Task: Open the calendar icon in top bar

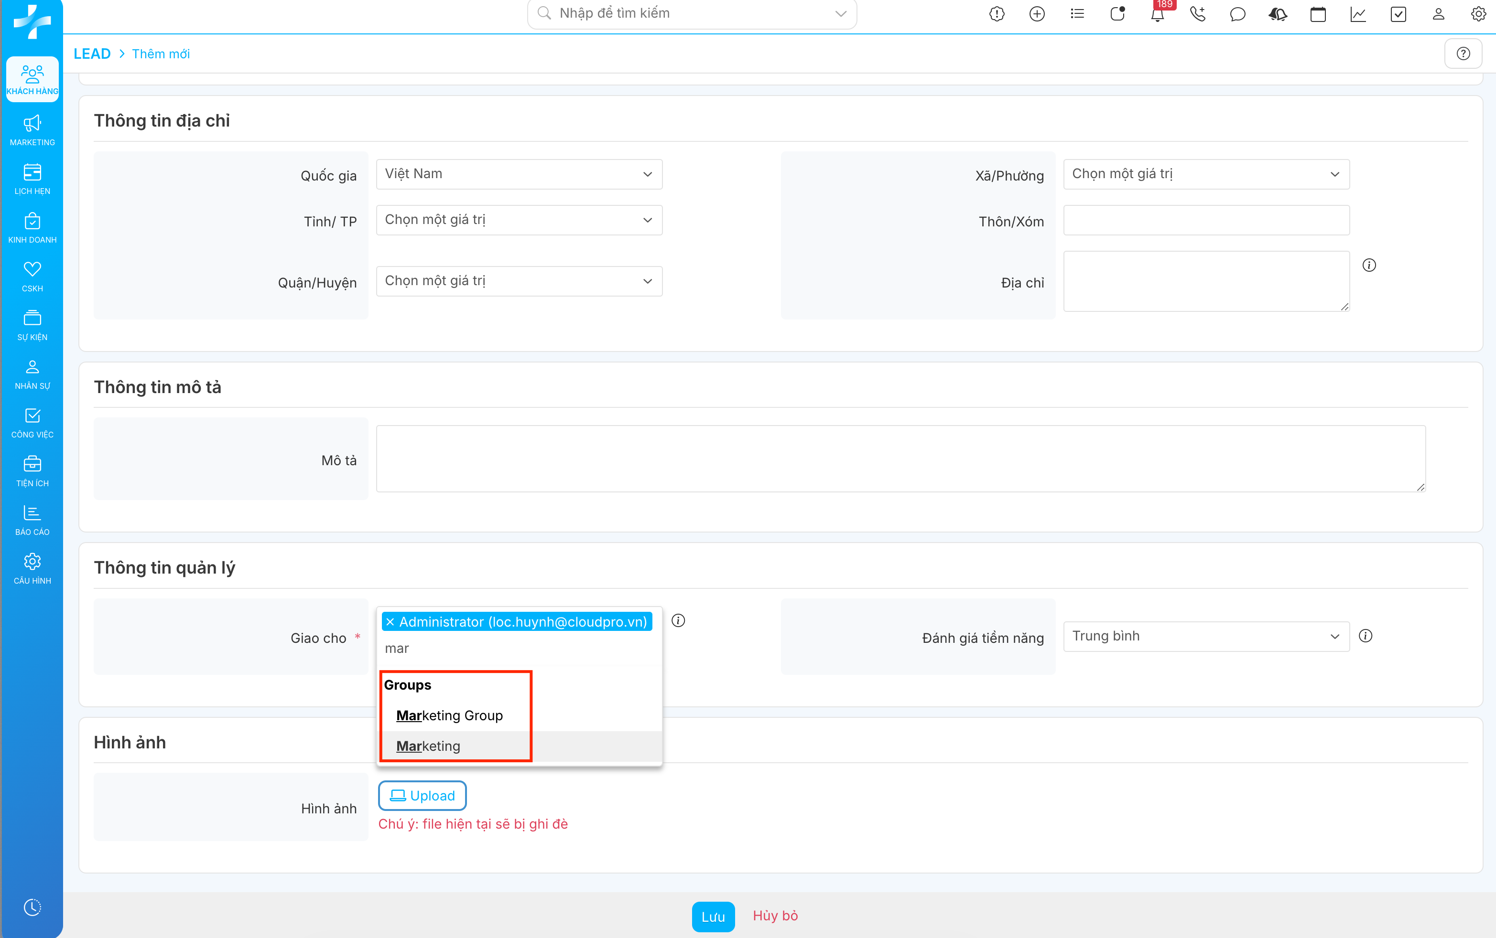Action: [x=1318, y=14]
